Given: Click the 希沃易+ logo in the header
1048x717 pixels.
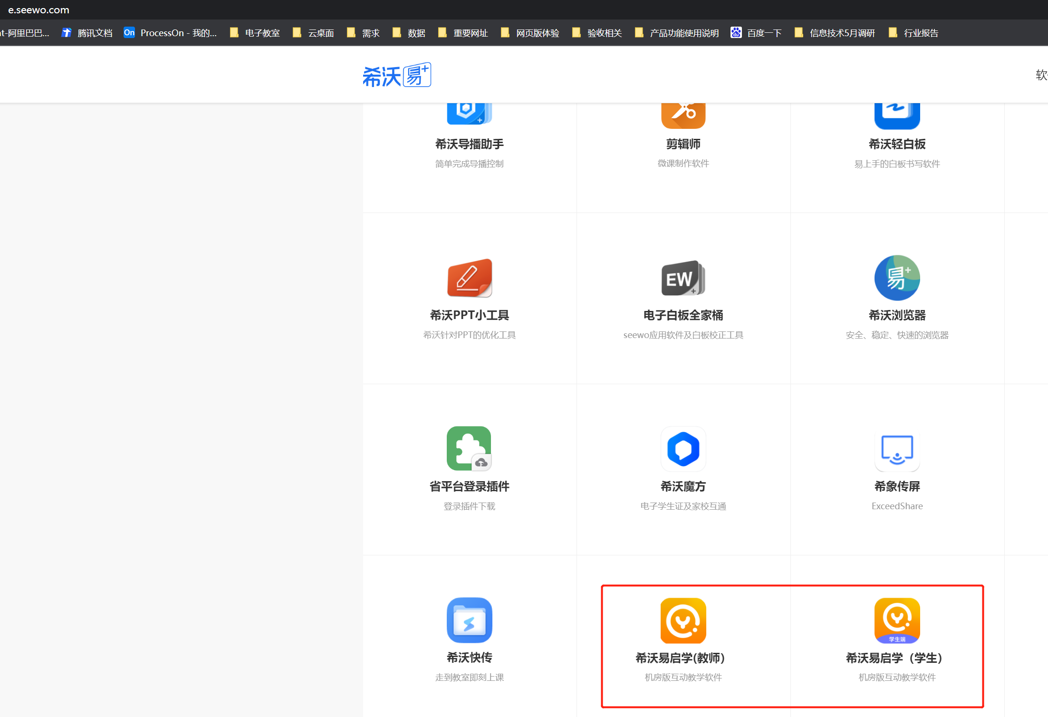Looking at the screenshot, I should coord(397,75).
